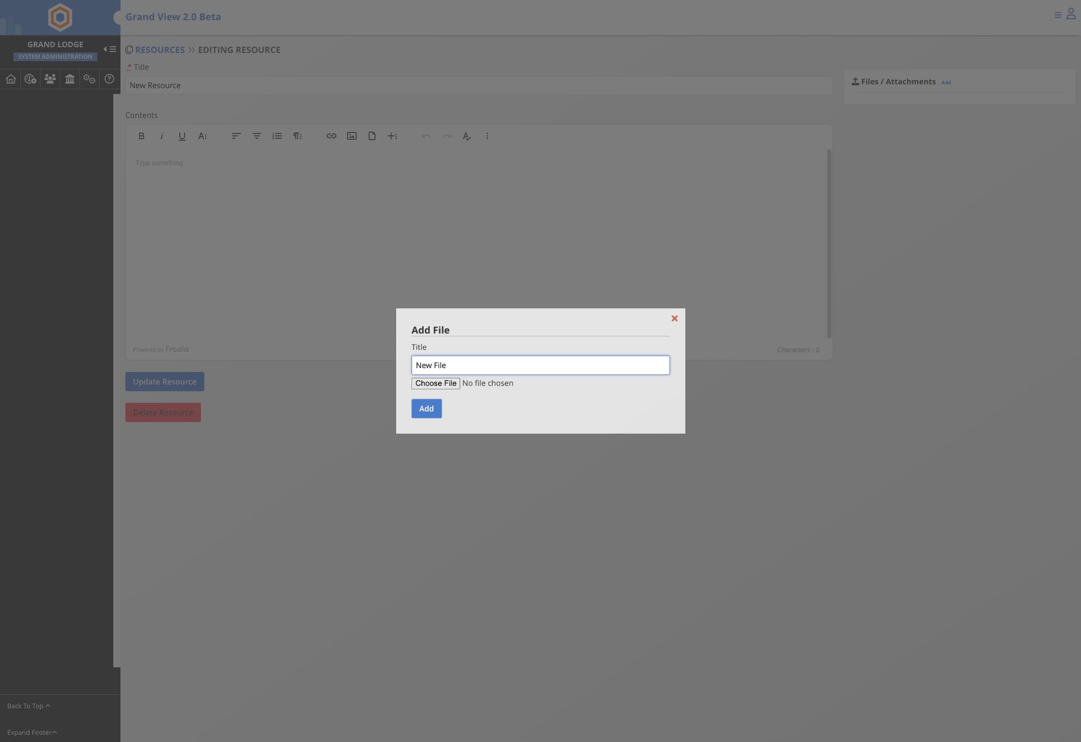1081x742 pixels.
Task: Open the dashboard gauge sidebar icon
Action: (30, 79)
